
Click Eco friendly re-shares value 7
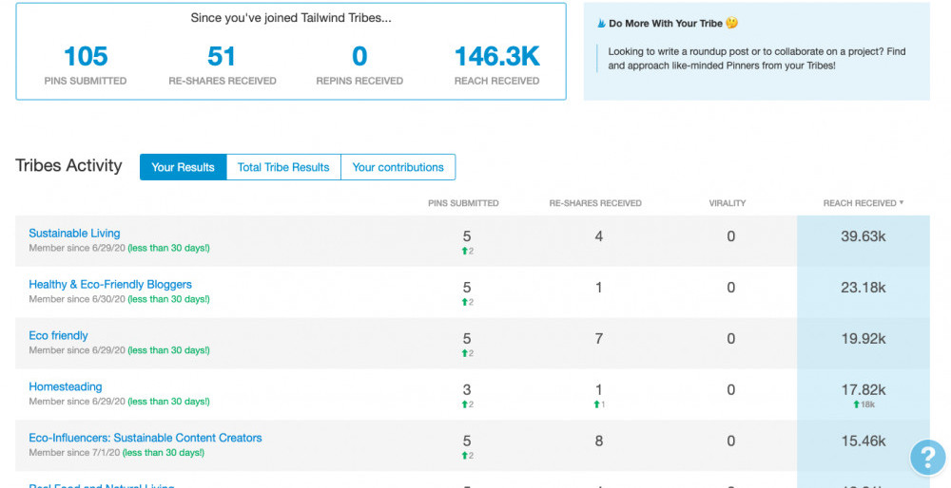click(x=598, y=339)
